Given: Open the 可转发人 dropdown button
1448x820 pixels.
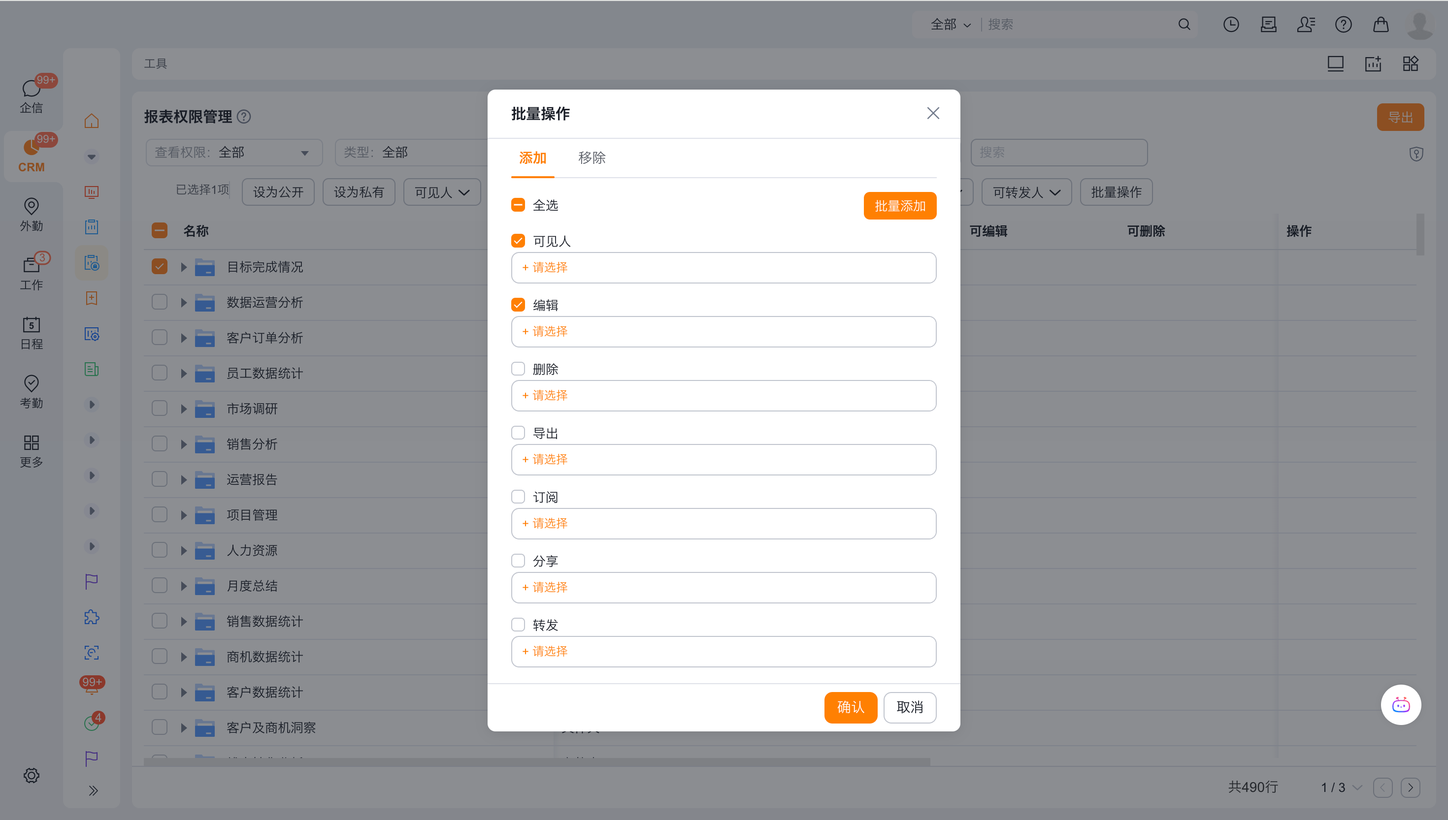Looking at the screenshot, I should tap(1026, 192).
